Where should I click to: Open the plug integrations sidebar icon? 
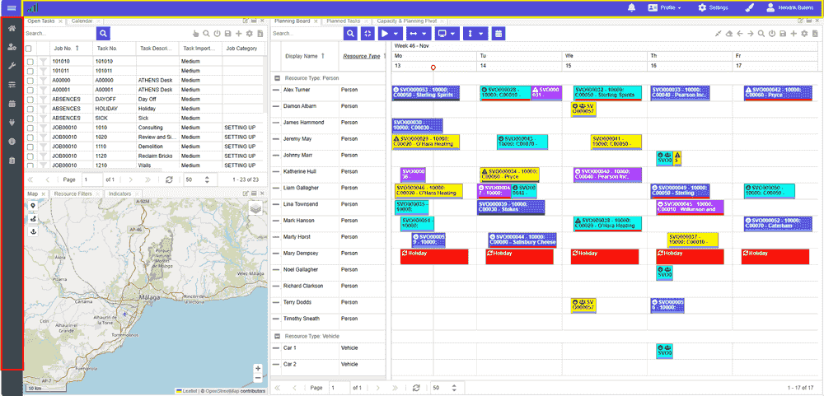(12, 123)
